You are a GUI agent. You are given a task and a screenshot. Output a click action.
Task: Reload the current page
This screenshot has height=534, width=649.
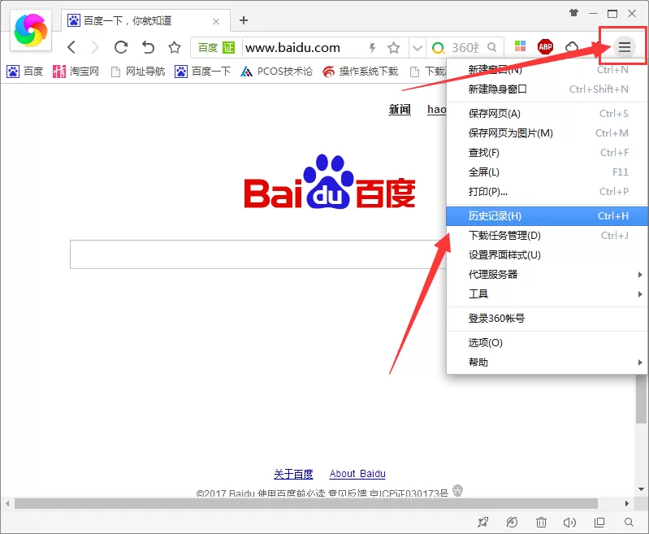[x=121, y=47]
